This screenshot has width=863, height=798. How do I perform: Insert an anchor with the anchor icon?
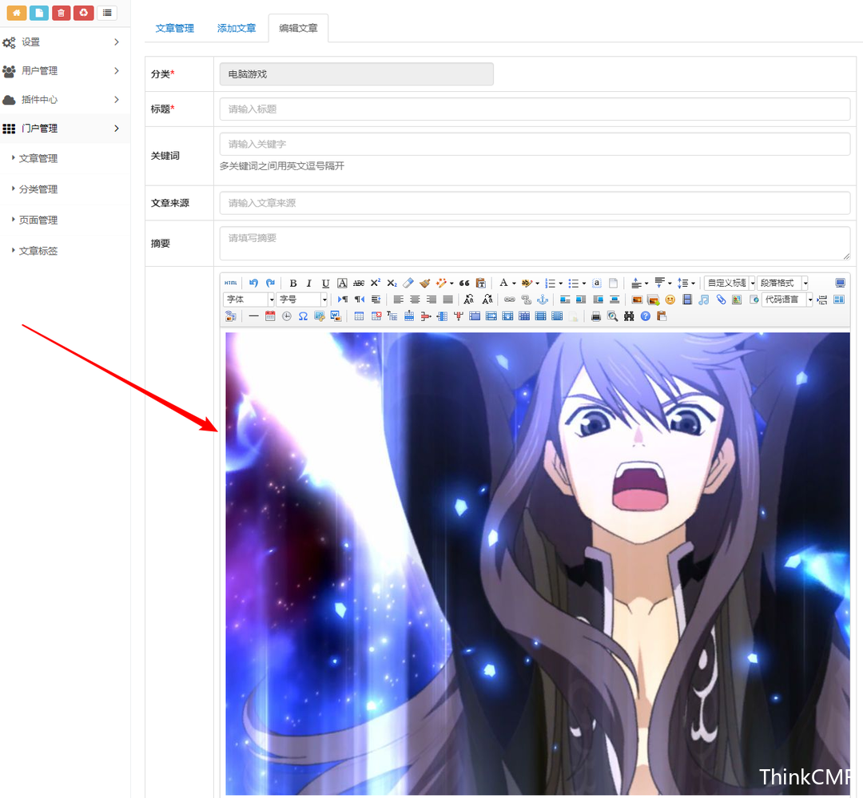[x=543, y=300]
